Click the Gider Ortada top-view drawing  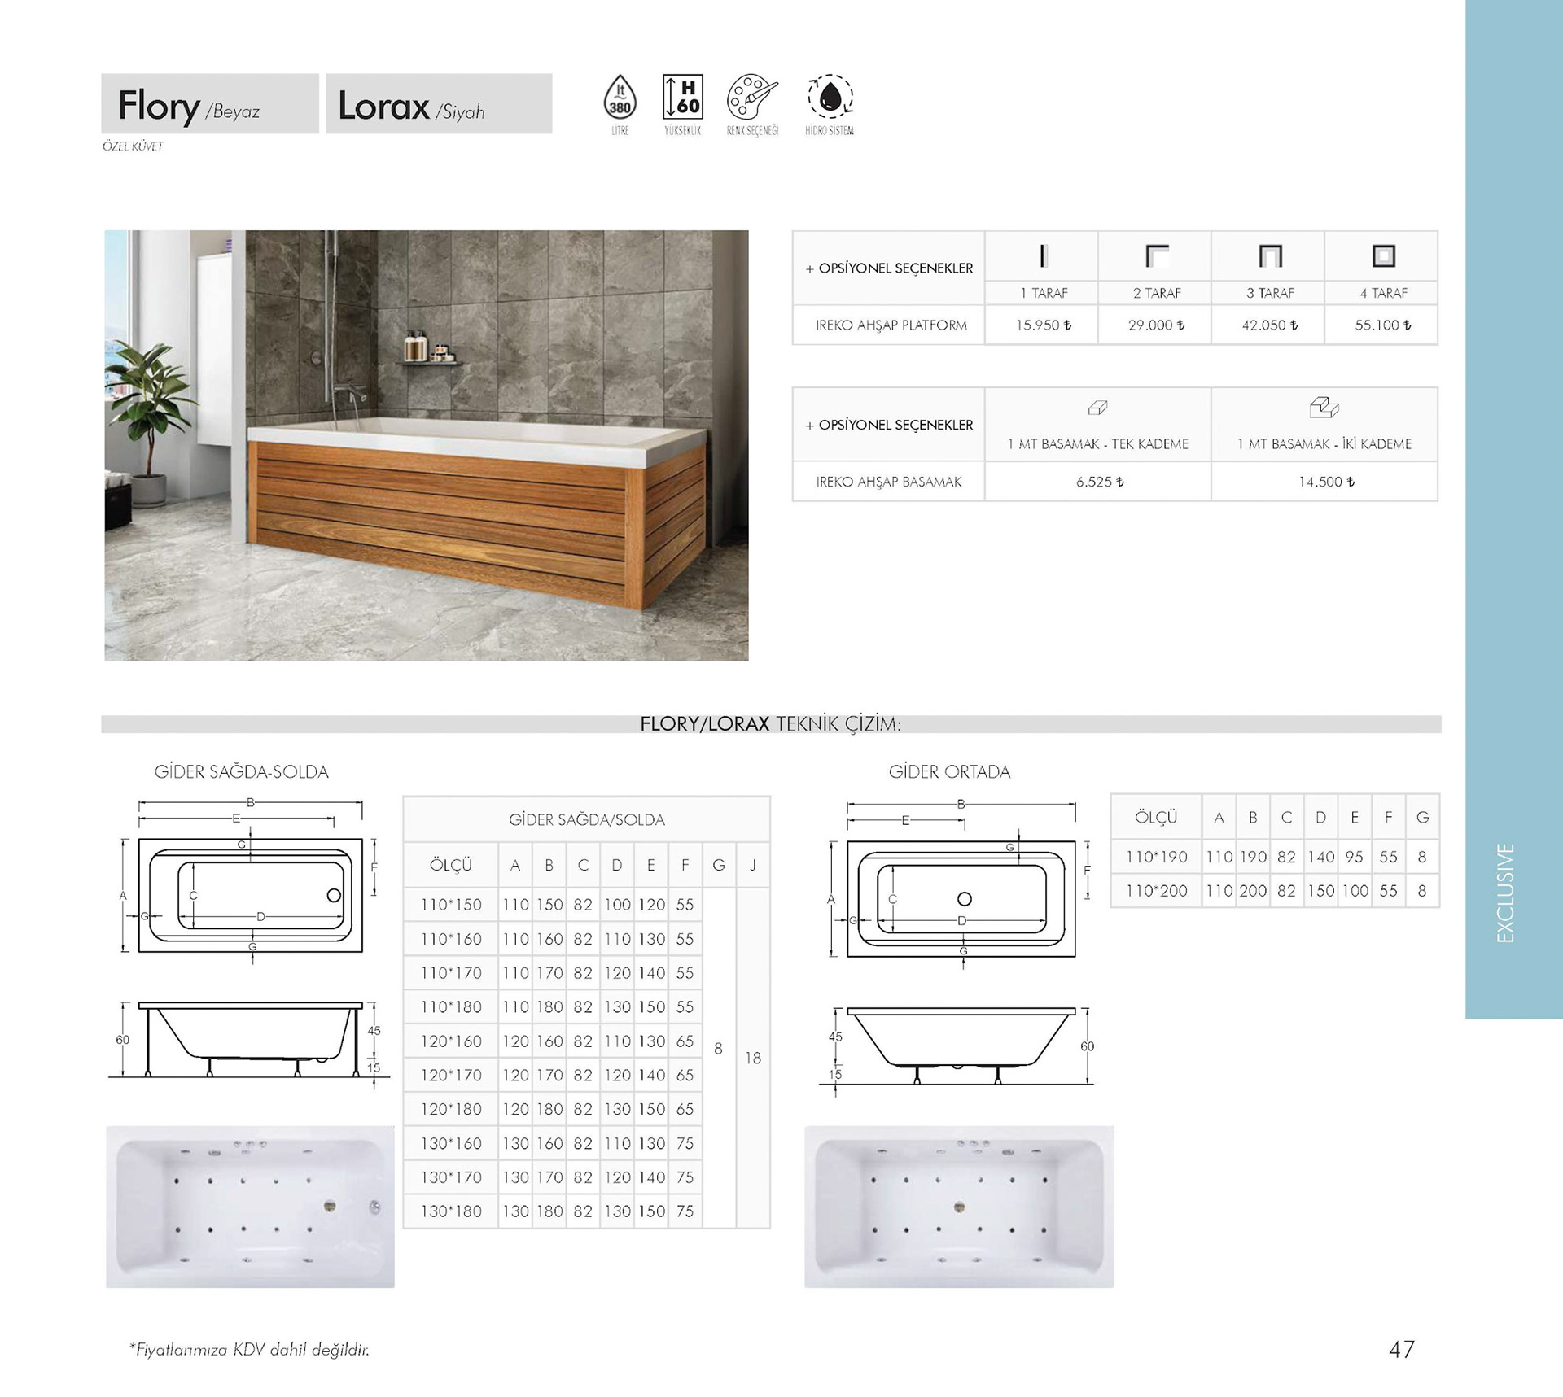click(961, 898)
